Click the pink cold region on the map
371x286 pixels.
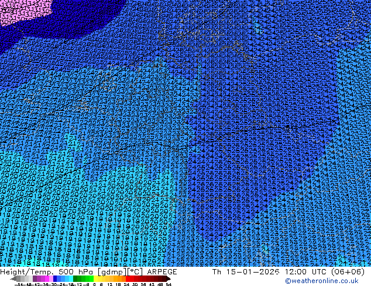pyautogui.click(x=22, y=12)
